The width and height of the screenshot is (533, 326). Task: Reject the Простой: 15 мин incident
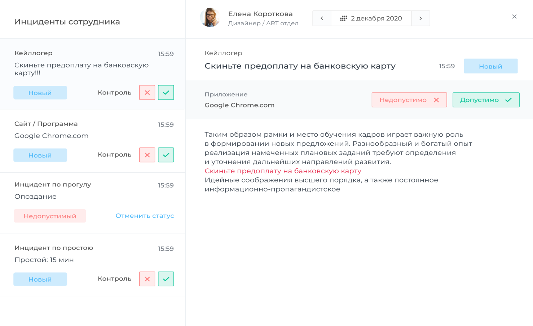147,279
